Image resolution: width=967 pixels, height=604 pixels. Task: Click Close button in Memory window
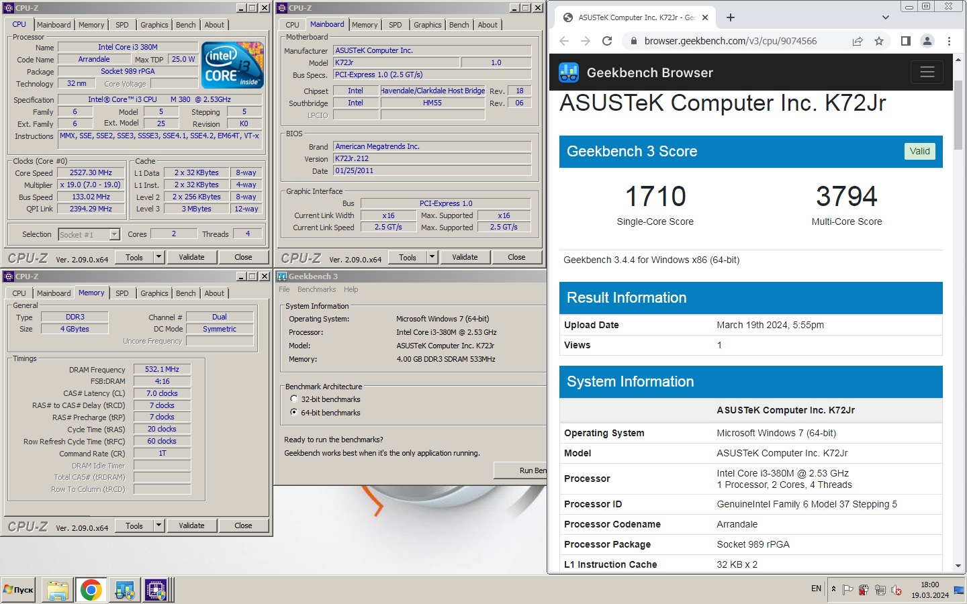click(x=243, y=525)
